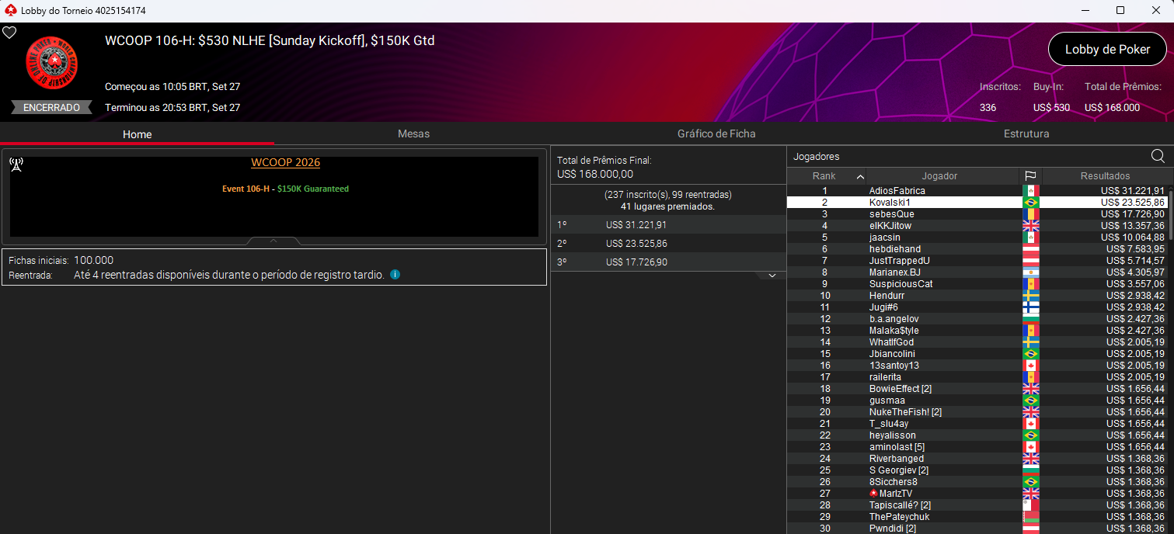Image resolution: width=1174 pixels, height=534 pixels.
Task: Expand the full prize payout list
Action: (772, 276)
